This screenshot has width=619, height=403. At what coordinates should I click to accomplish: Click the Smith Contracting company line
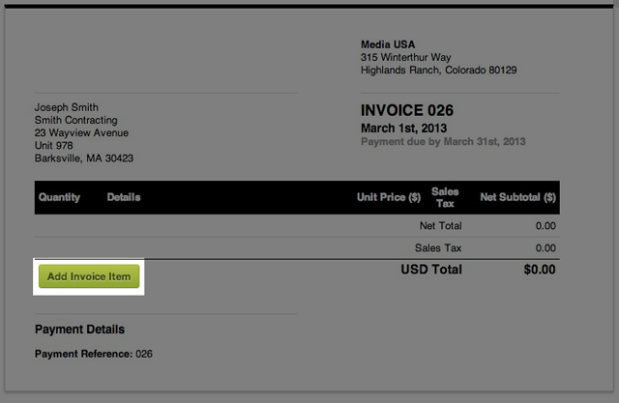click(75, 120)
